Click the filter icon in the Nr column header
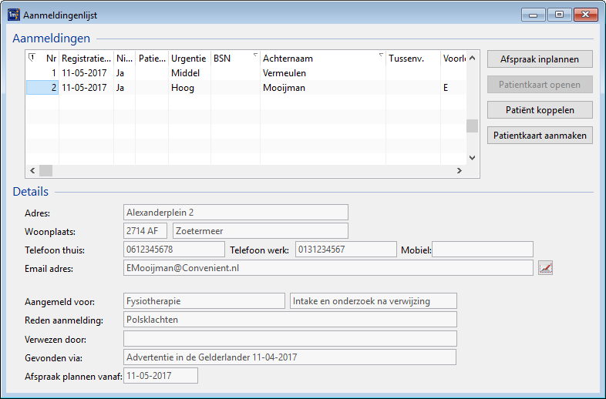This screenshot has height=399, width=606. tap(32, 57)
